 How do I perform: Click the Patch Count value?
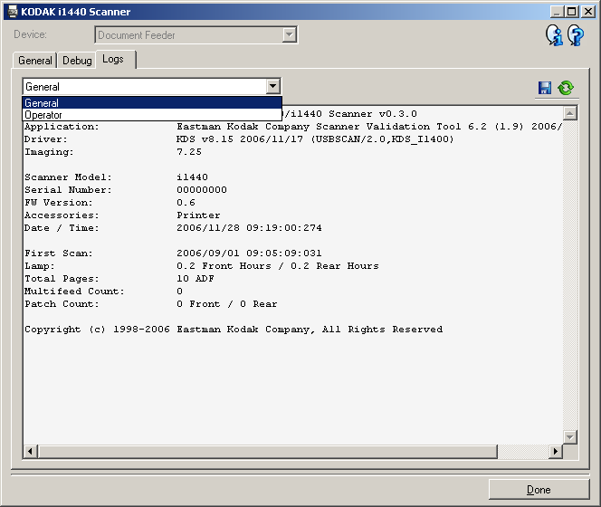[227, 303]
